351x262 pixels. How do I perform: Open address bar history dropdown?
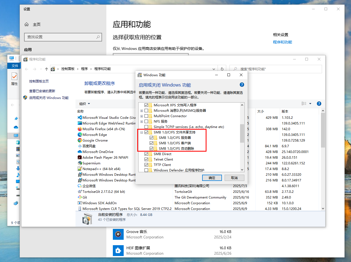214,69
